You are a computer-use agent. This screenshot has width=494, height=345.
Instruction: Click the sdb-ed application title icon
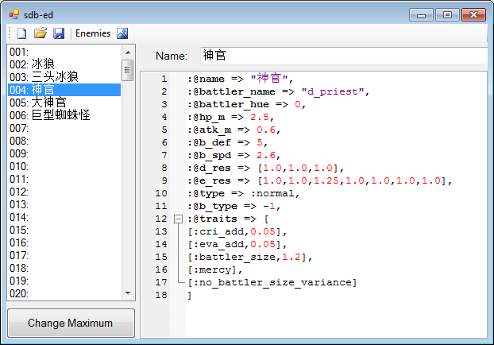tap(14, 14)
